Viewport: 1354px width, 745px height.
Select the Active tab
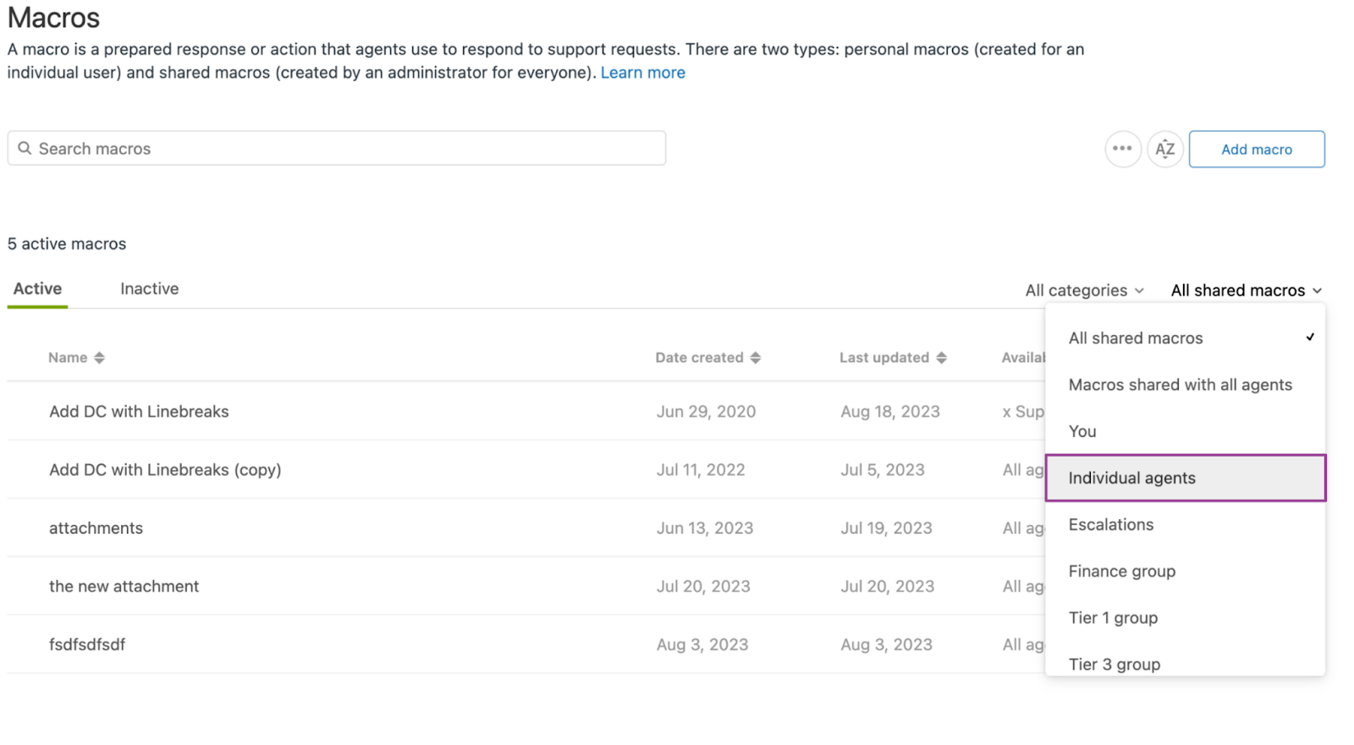tap(37, 289)
